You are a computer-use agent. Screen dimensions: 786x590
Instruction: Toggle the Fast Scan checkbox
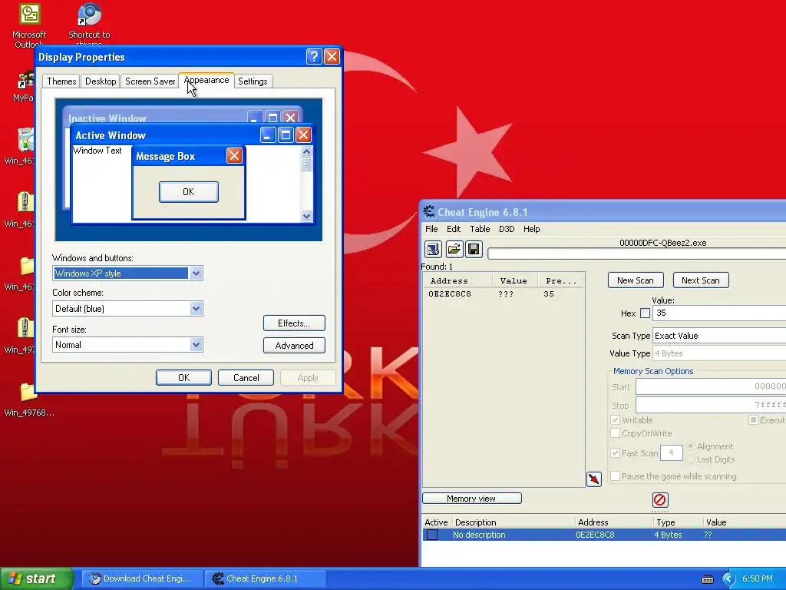pyautogui.click(x=615, y=452)
